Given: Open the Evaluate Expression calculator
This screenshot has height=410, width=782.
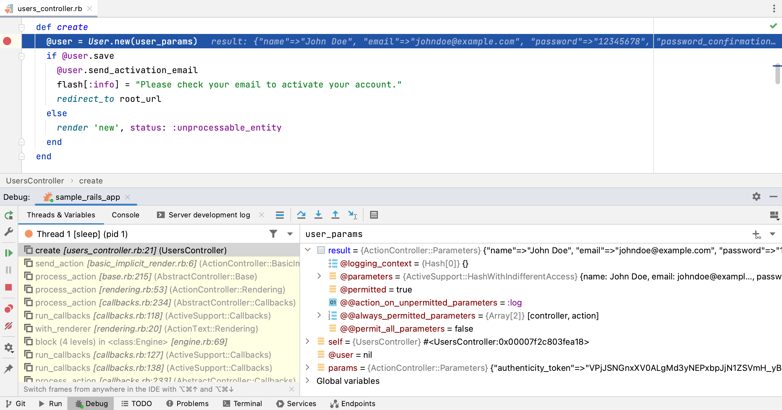Looking at the screenshot, I should pyautogui.click(x=374, y=215).
